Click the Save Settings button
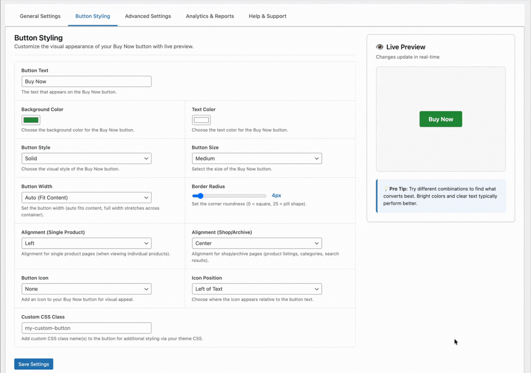Screen dimensions: 531x373 pos(33,364)
